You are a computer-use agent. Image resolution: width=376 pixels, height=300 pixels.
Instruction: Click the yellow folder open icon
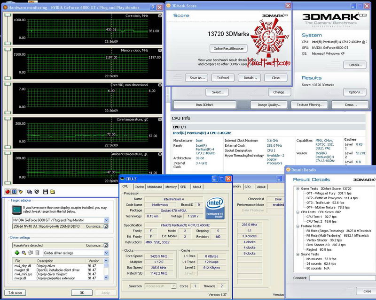[x=52, y=192]
